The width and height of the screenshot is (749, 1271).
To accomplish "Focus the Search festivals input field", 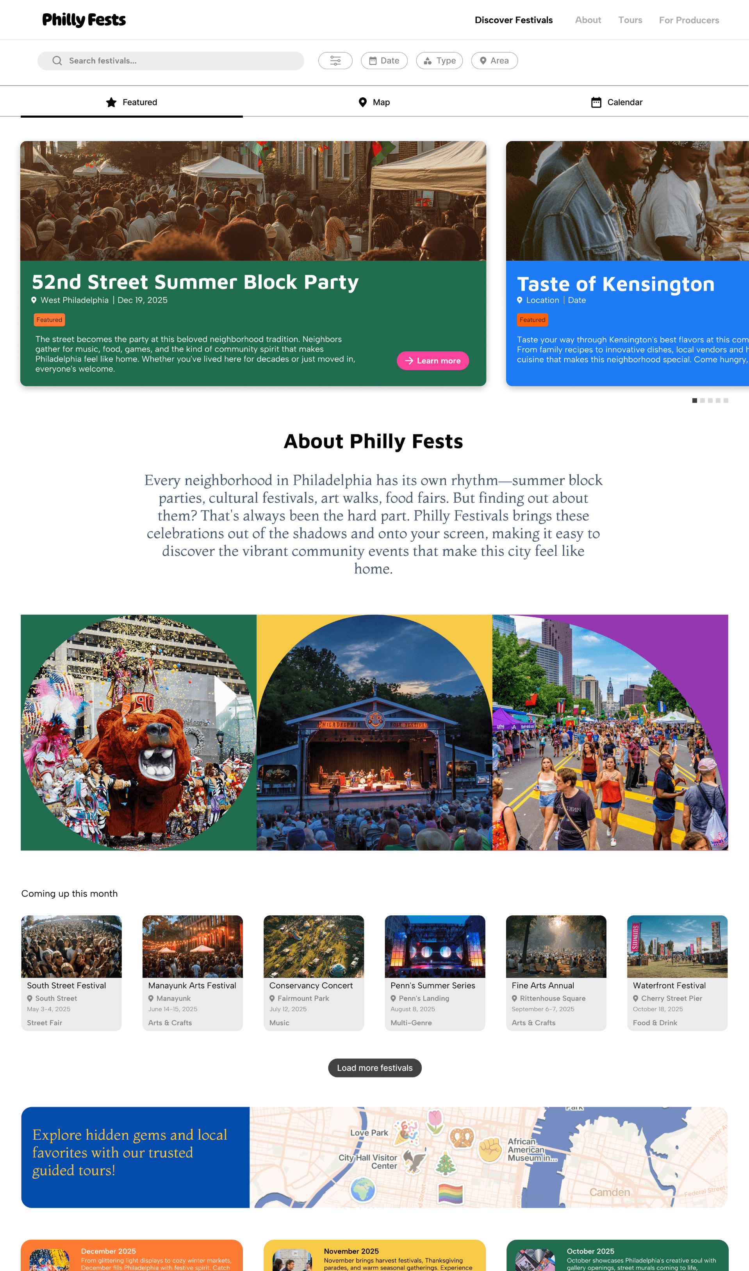I will coord(171,61).
